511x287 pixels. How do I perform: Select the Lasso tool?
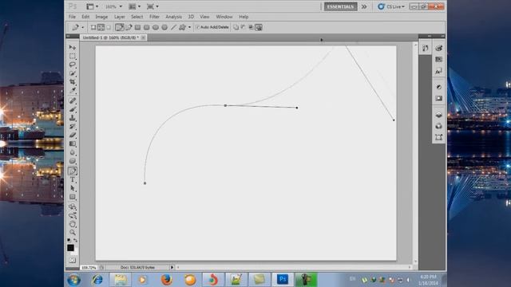click(x=73, y=65)
